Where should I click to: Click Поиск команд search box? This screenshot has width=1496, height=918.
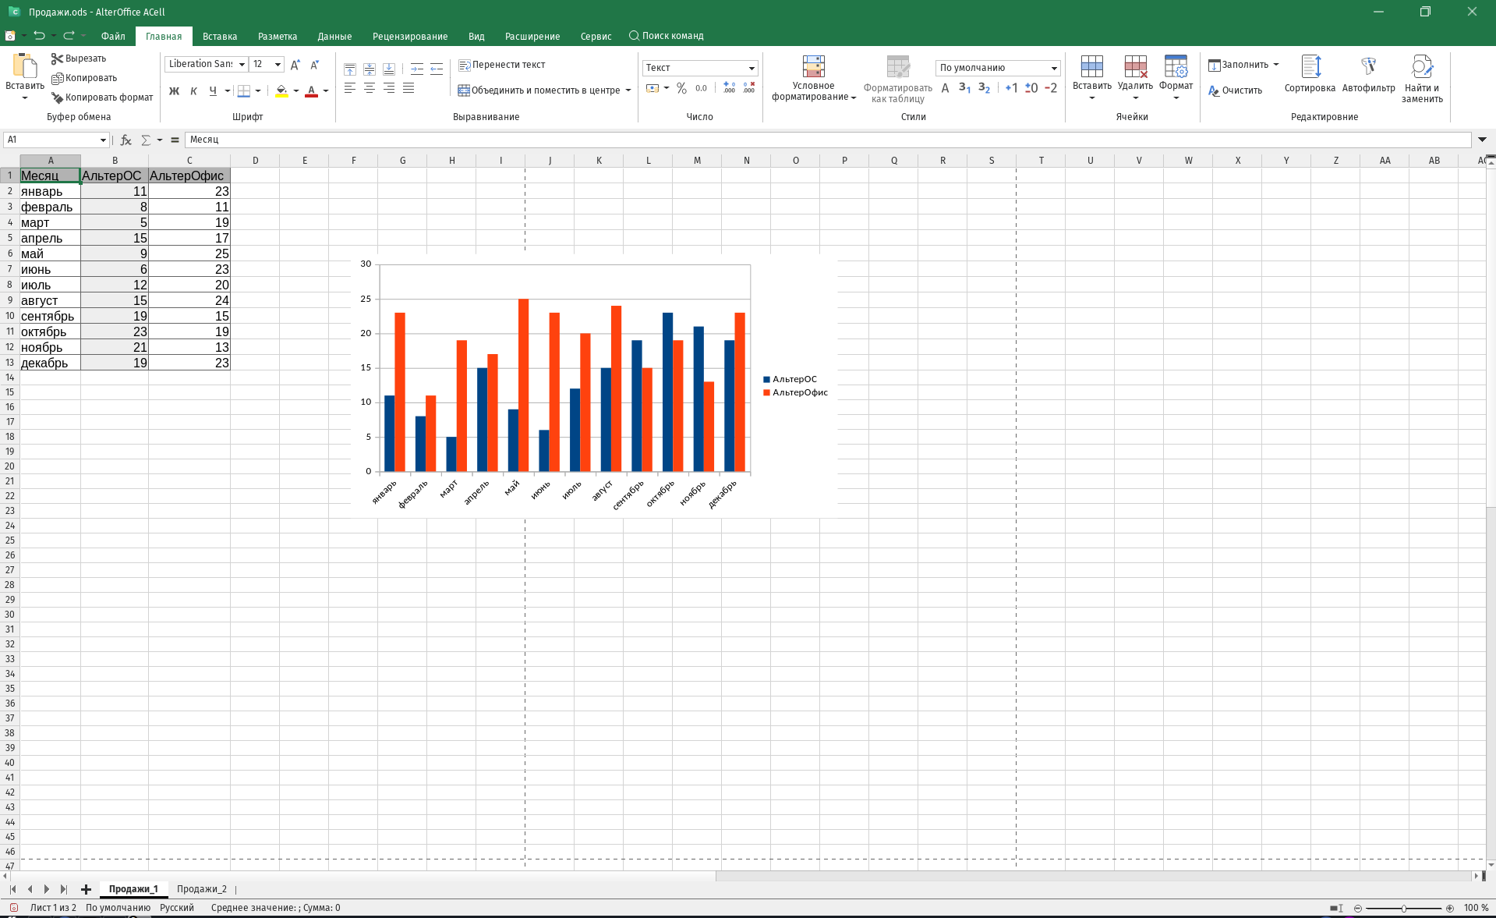[x=667, y=36]
